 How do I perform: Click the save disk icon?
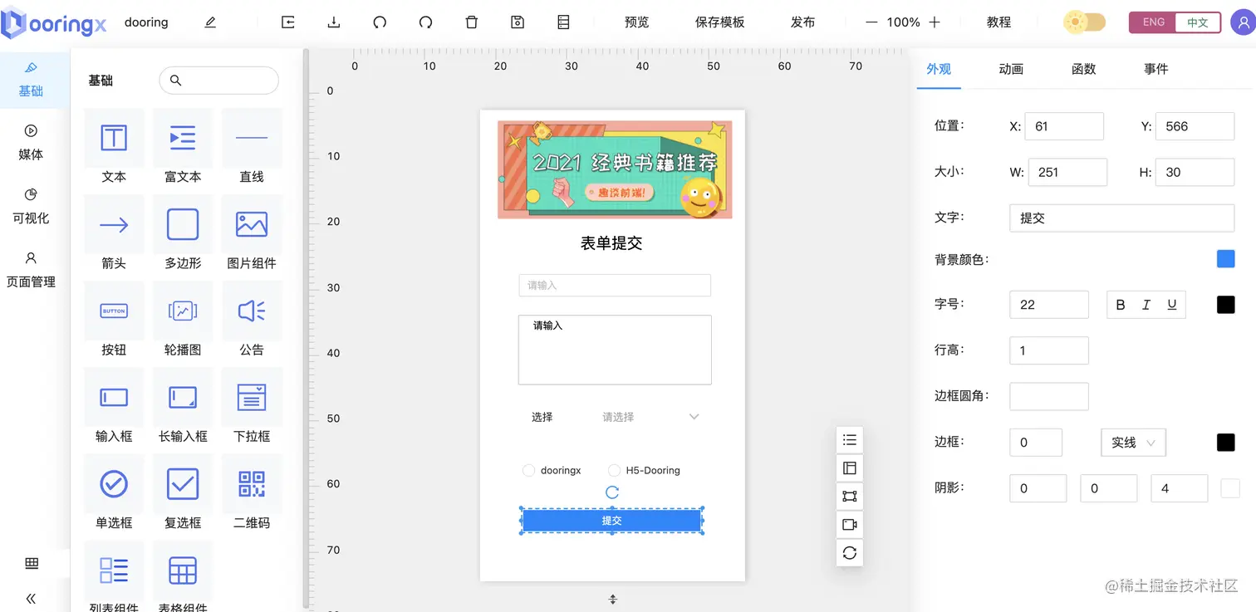click(518, 22)
